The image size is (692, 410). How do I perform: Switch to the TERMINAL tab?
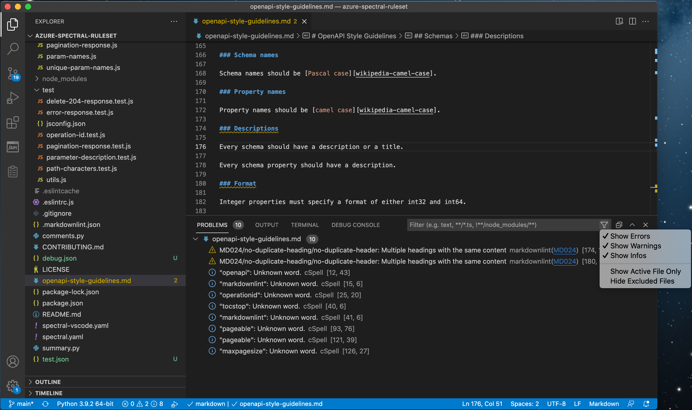(x=304, y=225)
